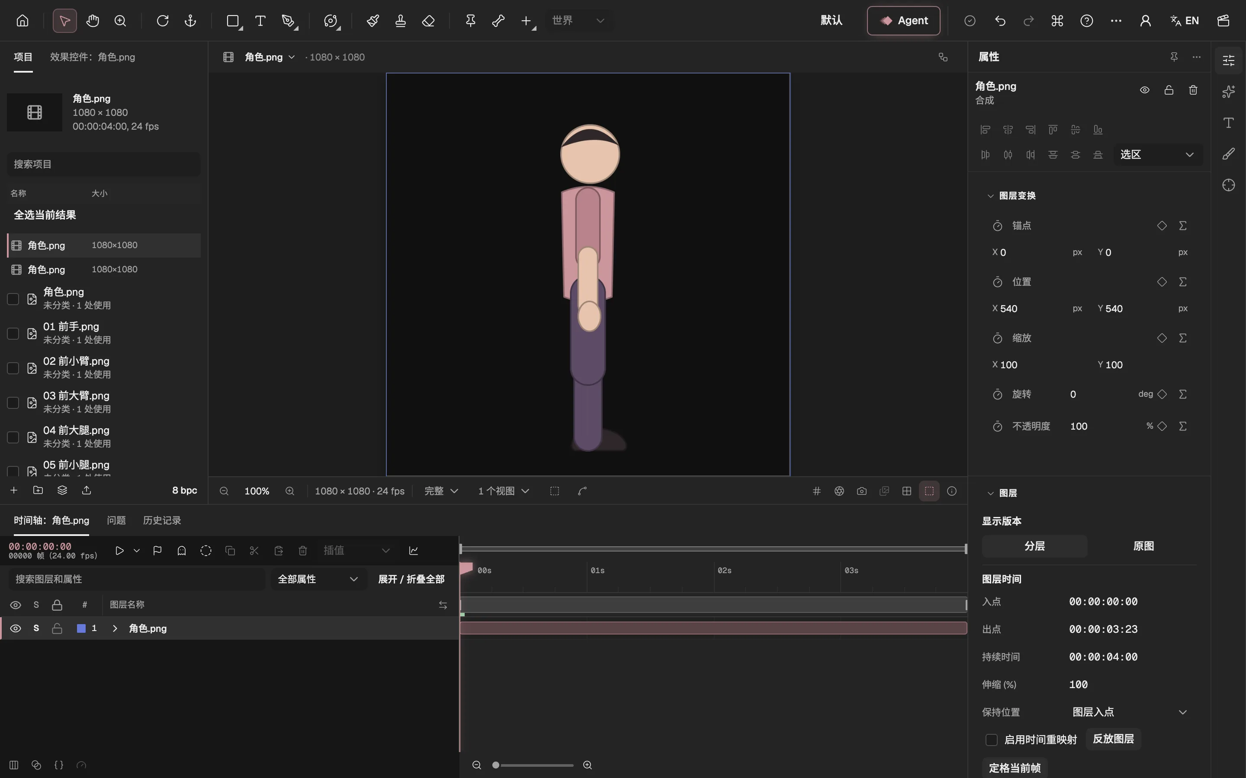Select the Text tool in toolbar
This screenshot has width=1246, height=778.
[x=260, y=21]
